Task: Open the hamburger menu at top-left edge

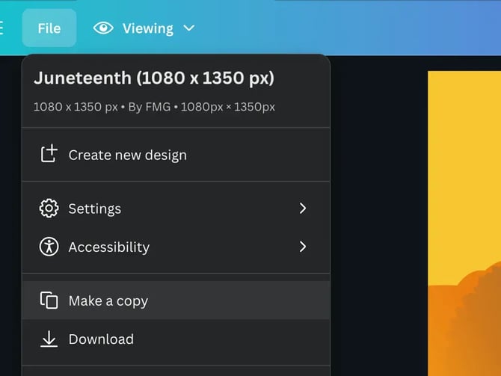Action: point(1,28)
